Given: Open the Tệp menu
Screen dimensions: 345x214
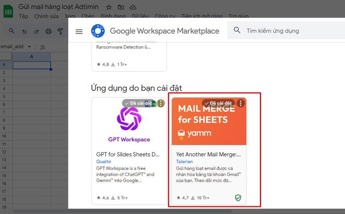Looking at the screenshot, I should pos(23,16).
